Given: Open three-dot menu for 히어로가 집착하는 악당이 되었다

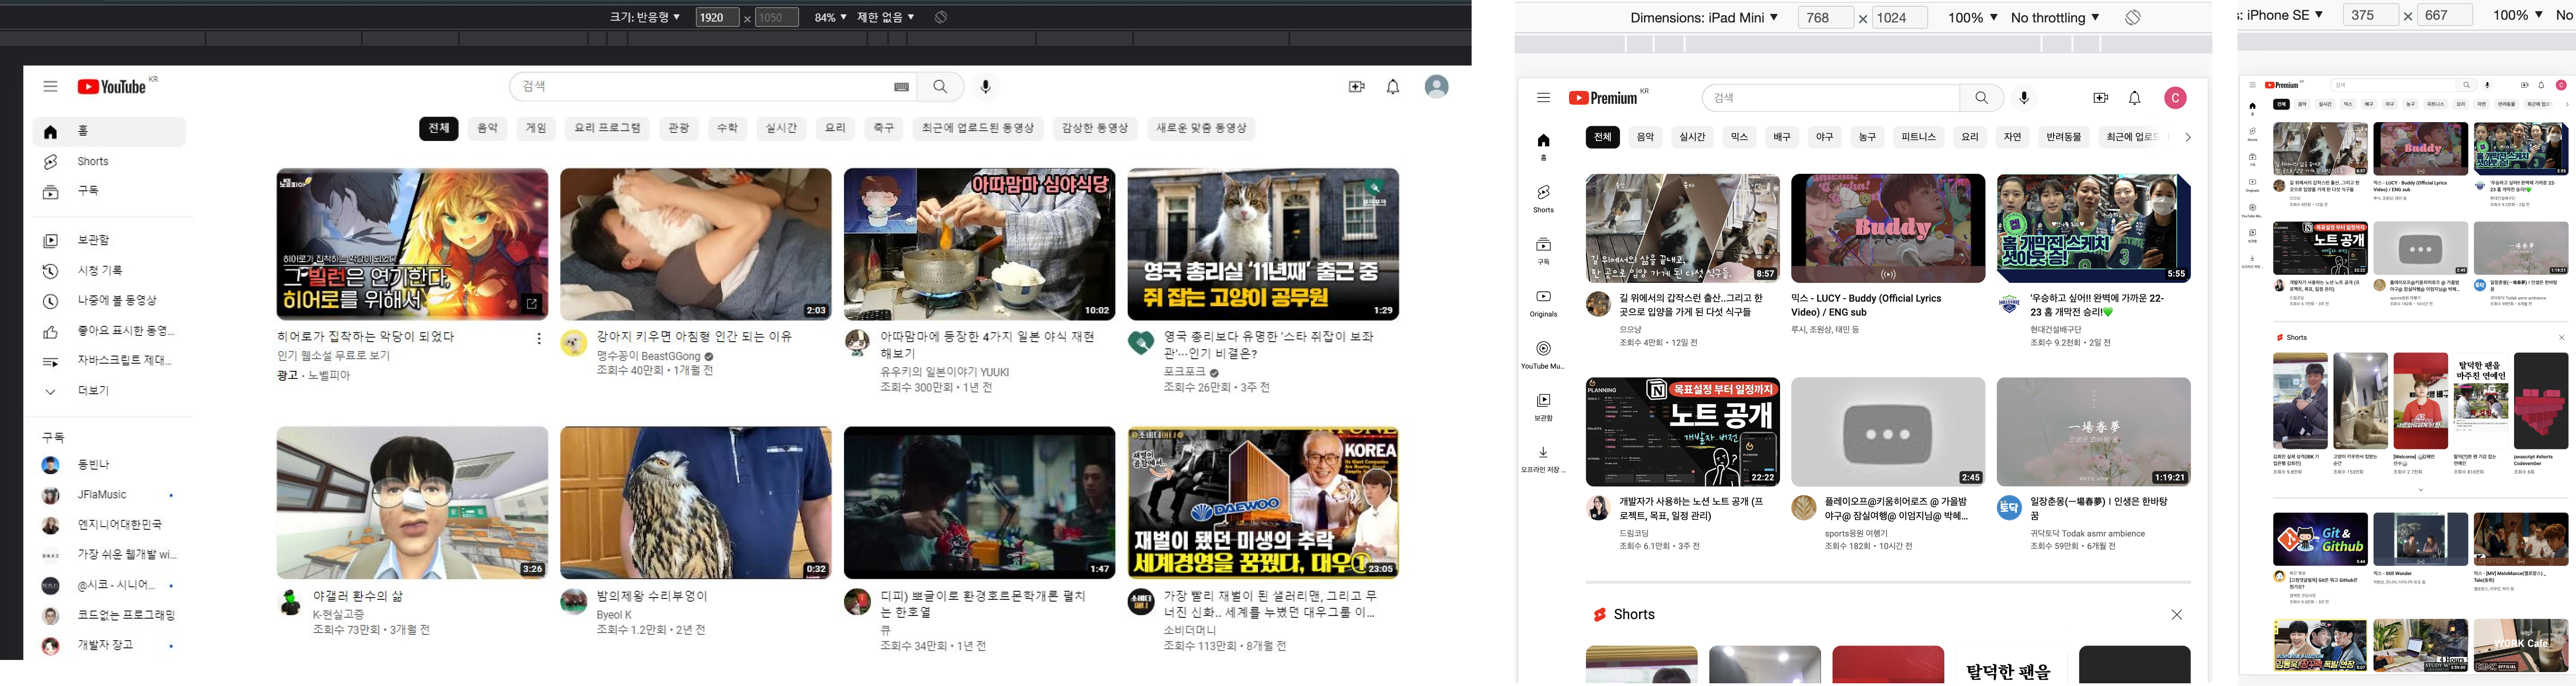Looking at the screenshot, I should [539, 339].
